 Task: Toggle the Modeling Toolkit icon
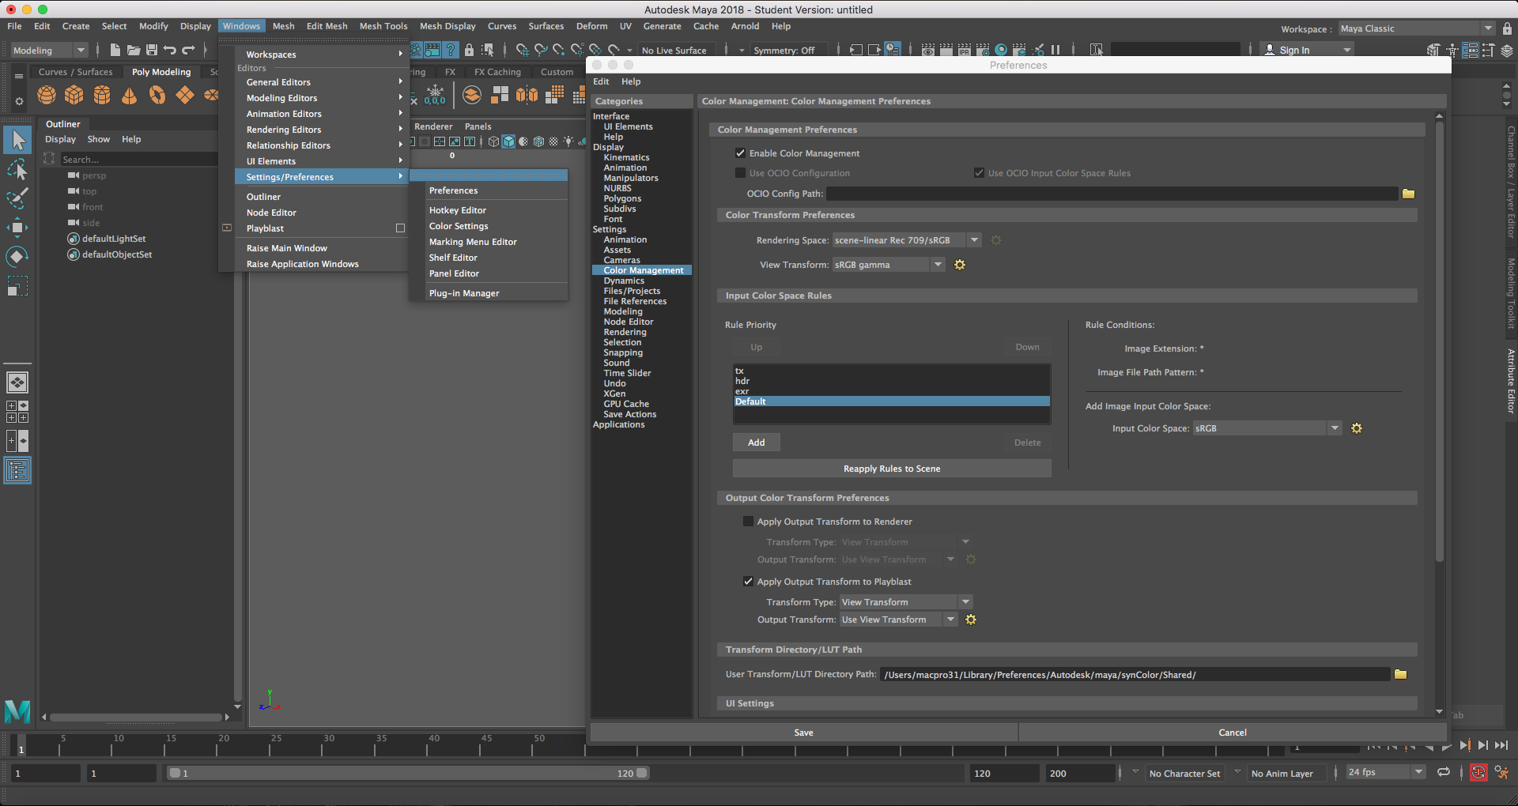(x=1433, y=50)
